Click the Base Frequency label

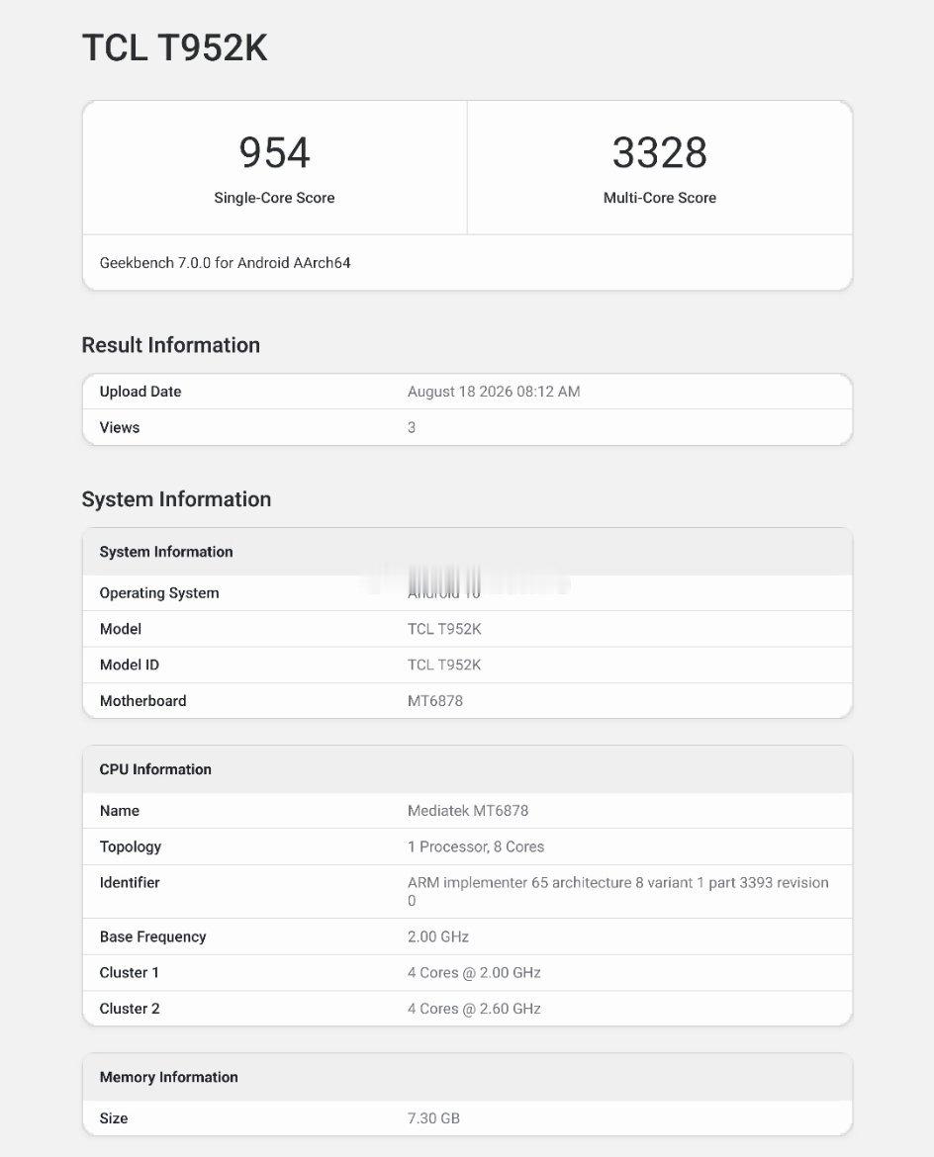[x=152, y=937]
